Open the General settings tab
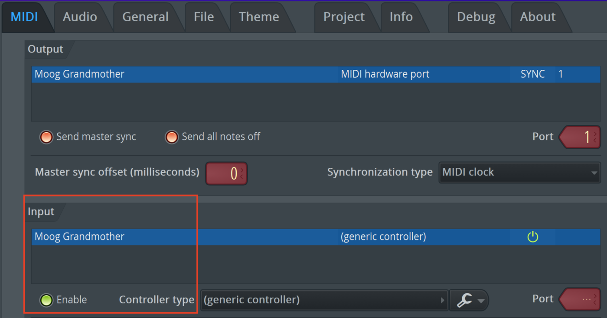 (145, 17)
